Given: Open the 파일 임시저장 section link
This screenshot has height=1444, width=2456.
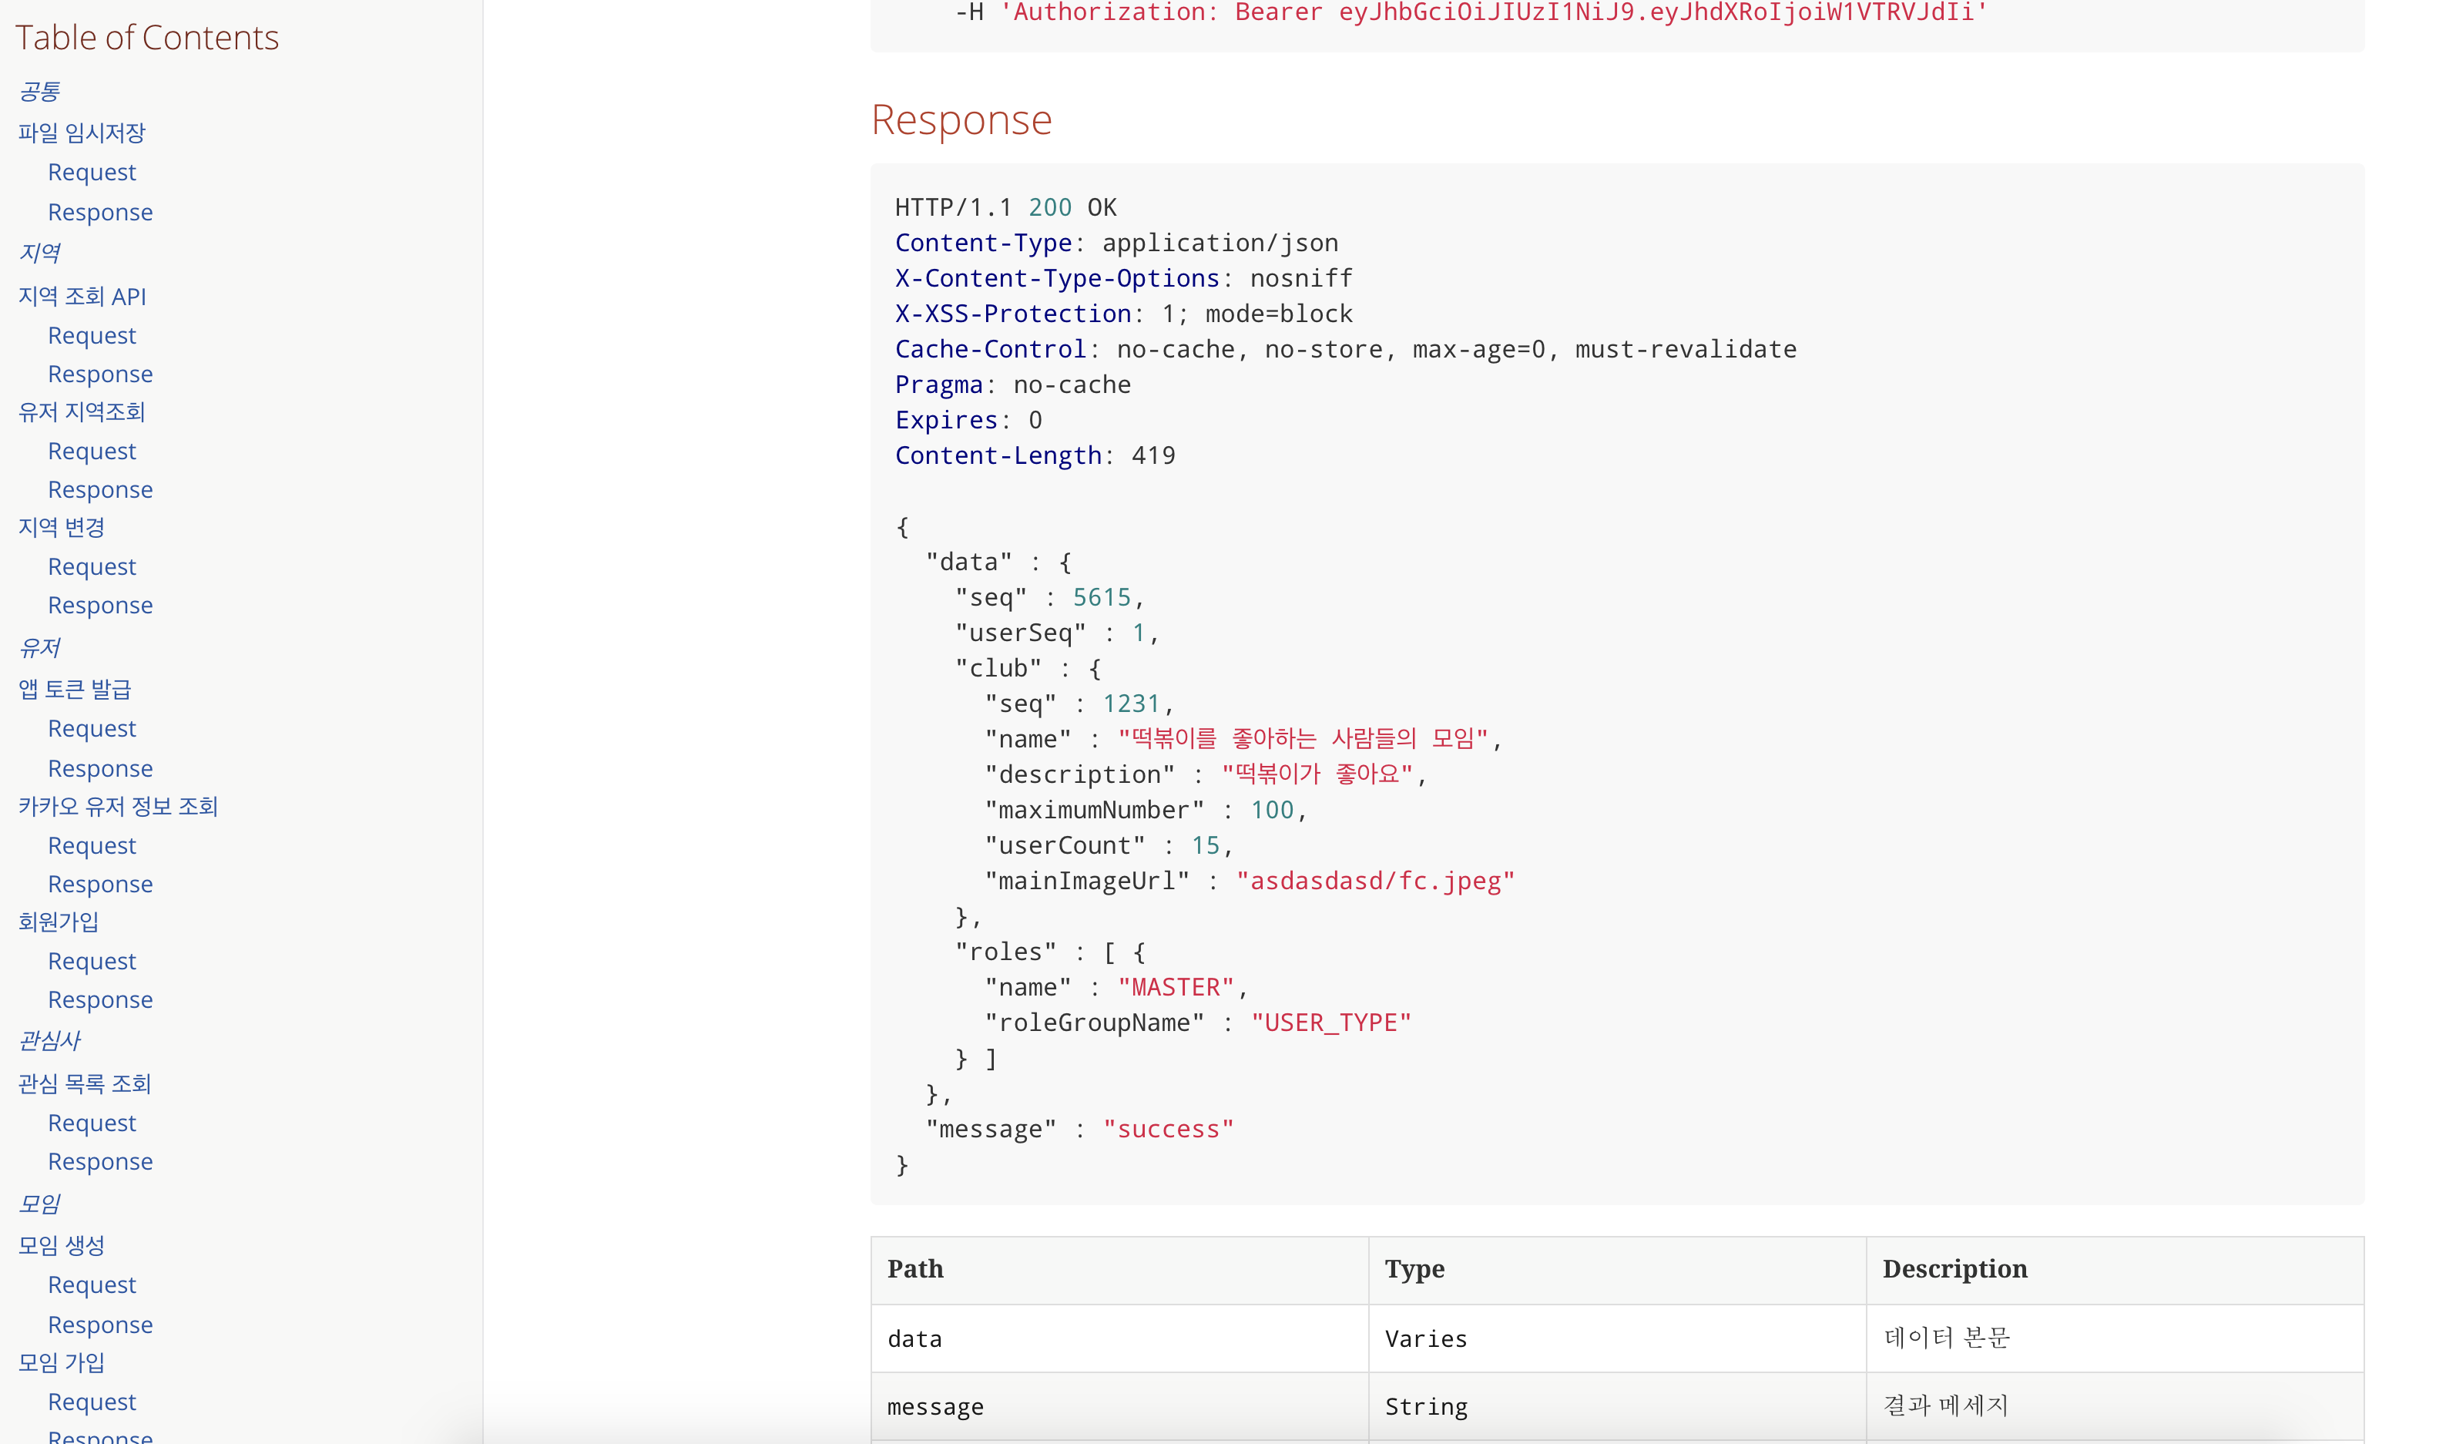Looking at the screenshot, I should (x=82, y=133).
